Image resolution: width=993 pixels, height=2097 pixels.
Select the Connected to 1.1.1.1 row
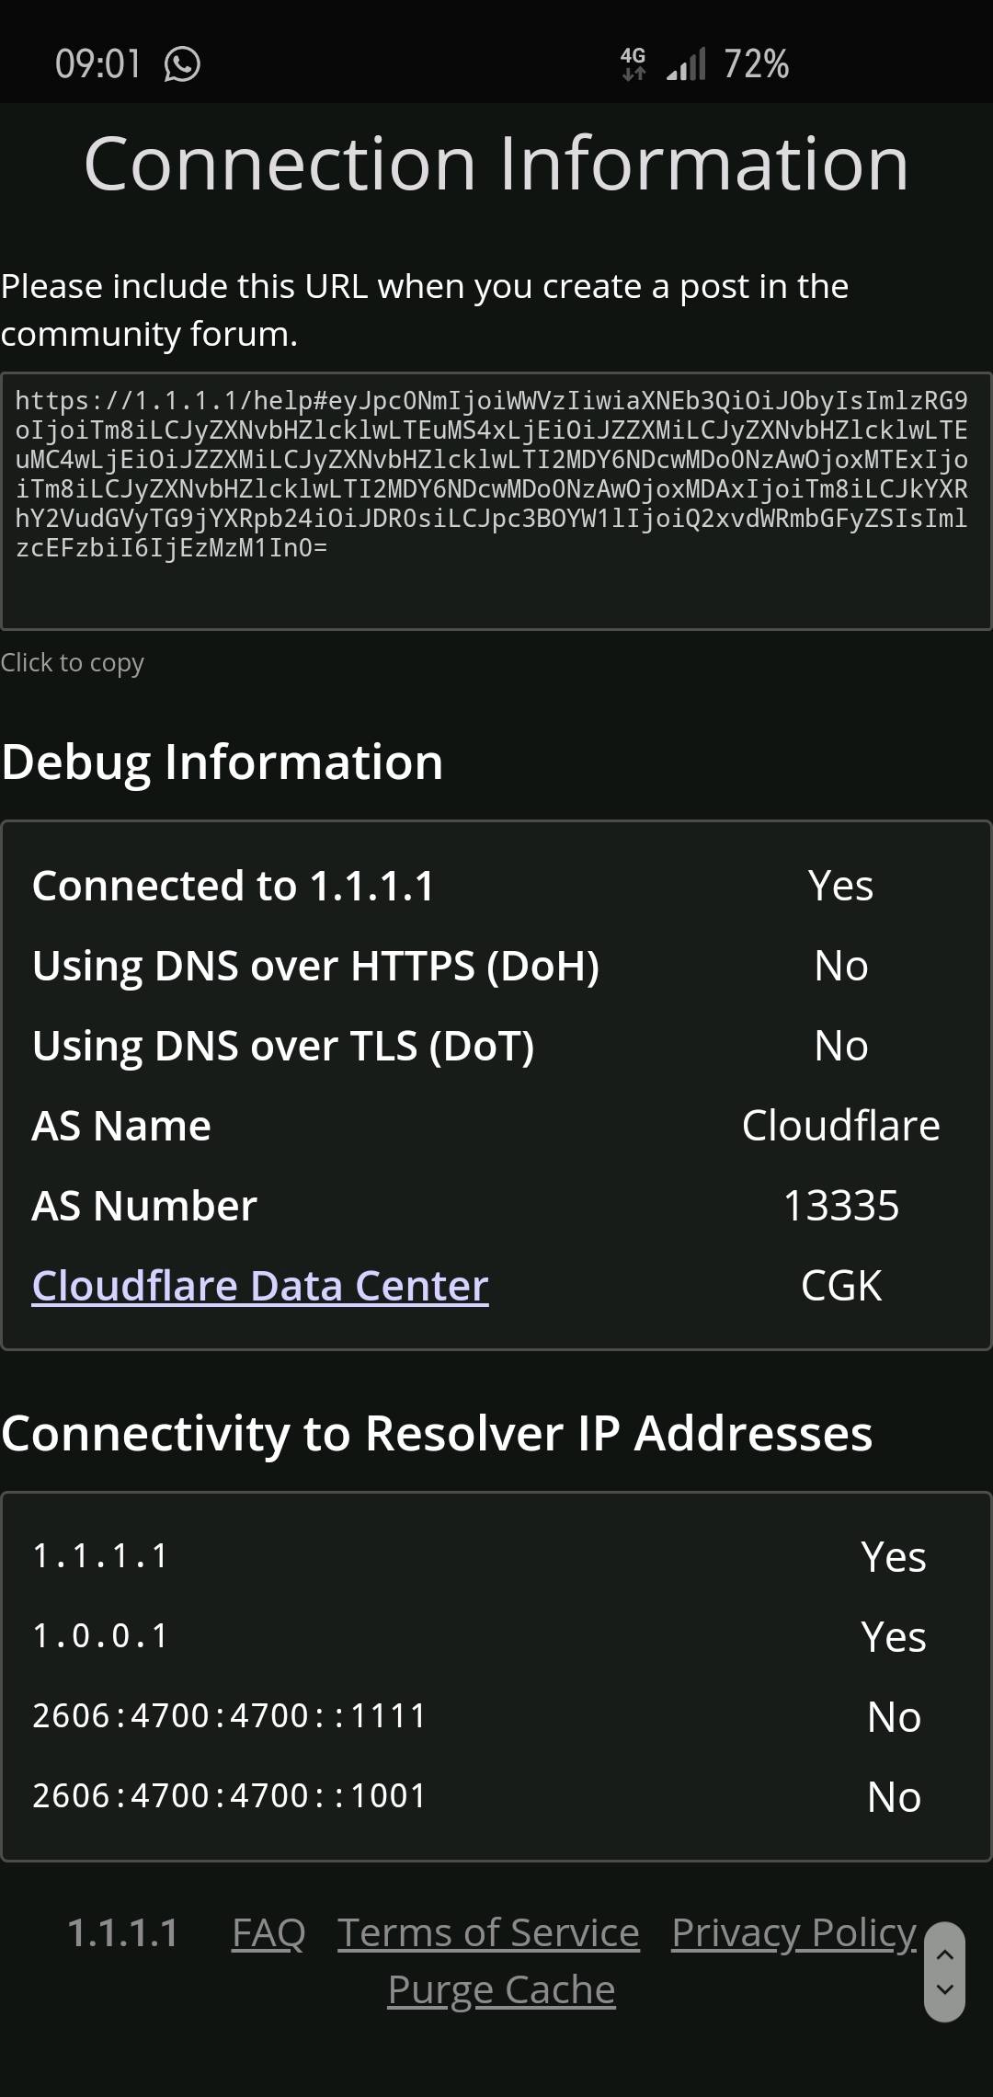coord(496,886)
